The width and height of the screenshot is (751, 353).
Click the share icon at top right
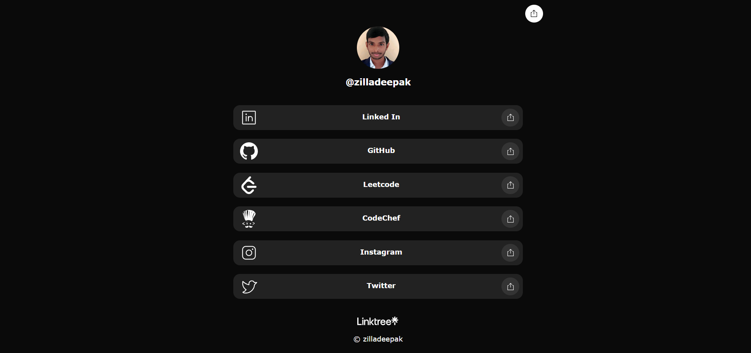534,13
